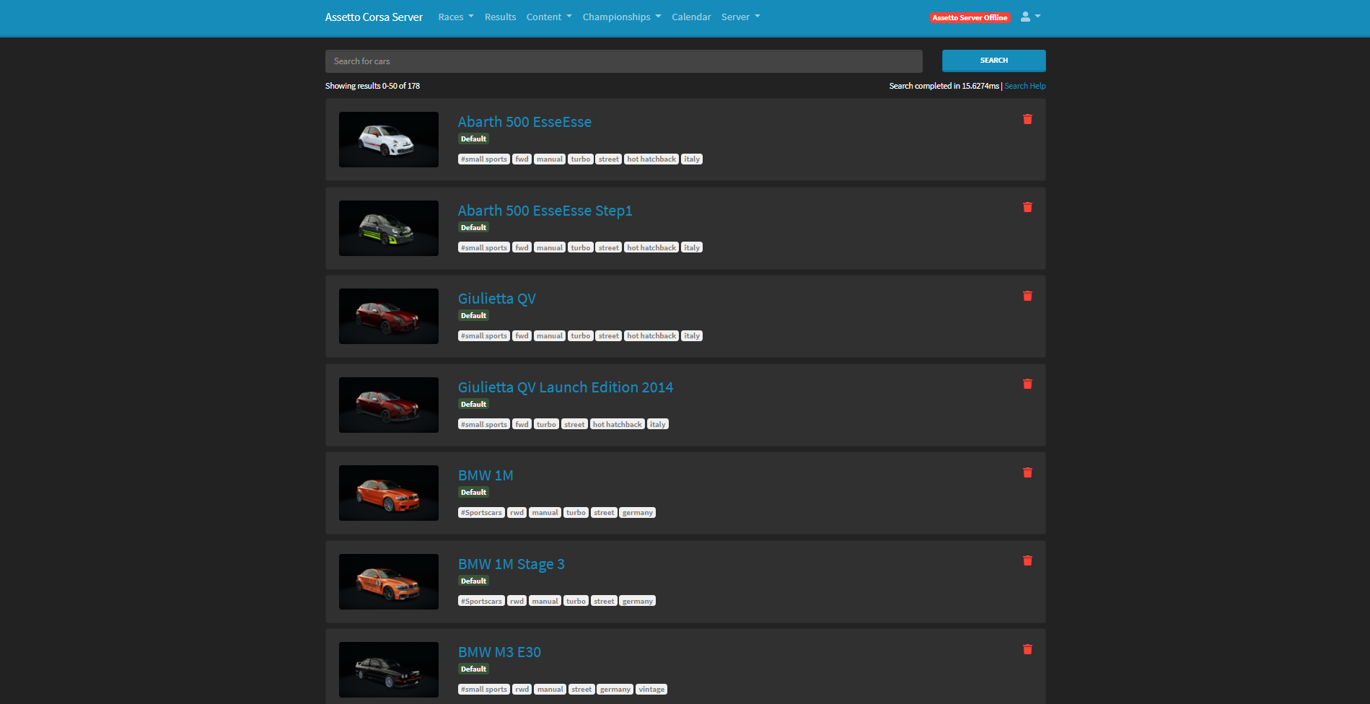The image size is (1370, 704).
Task: Remove Giulietta QV Launch Edition 2014 via trash icon
Action: click(x=1027, y=384)
